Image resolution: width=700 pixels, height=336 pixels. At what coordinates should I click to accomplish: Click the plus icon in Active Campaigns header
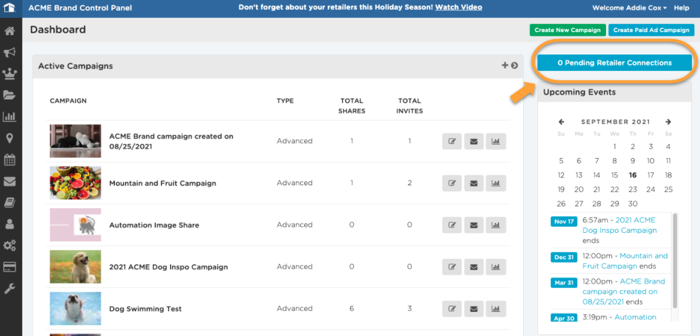pos(505,65)
